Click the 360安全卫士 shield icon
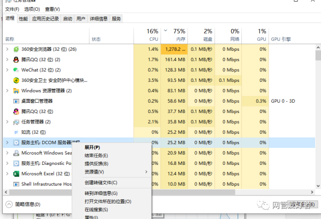This screenshot has height=219, width=321. (x=16, y=80)
